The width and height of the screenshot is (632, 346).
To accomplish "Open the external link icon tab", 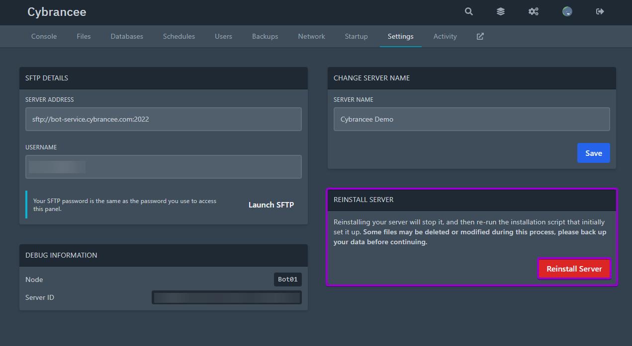I will [x=480, y=36].
